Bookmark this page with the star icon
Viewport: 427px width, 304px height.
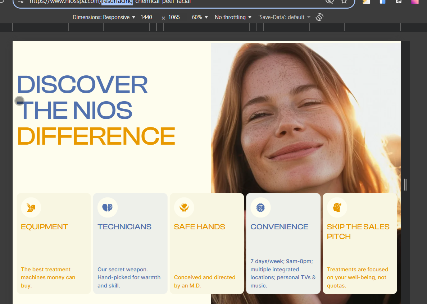(x=344, y=1)
